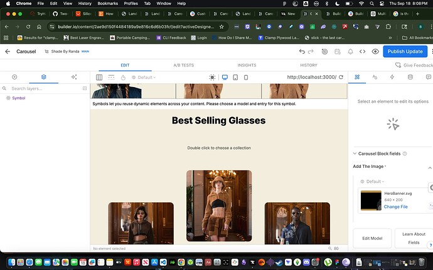The width and height of the screenshot is (433, 270).
Task: Open the Options tab in right panel
Action: 357,77
